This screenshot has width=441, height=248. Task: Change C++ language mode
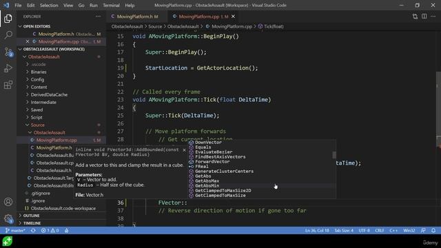pos(393,230)
